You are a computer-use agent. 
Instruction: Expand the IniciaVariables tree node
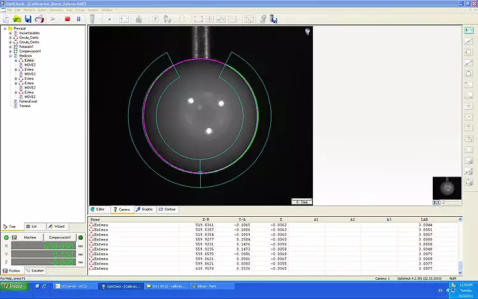10,33
